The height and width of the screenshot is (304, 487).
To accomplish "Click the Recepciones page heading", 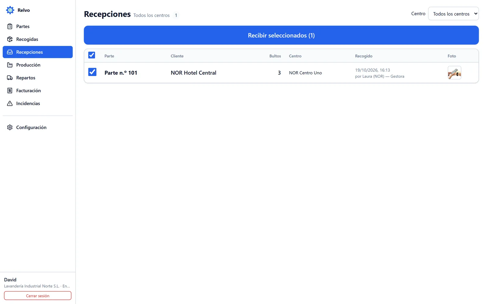I will pos(107,14).
